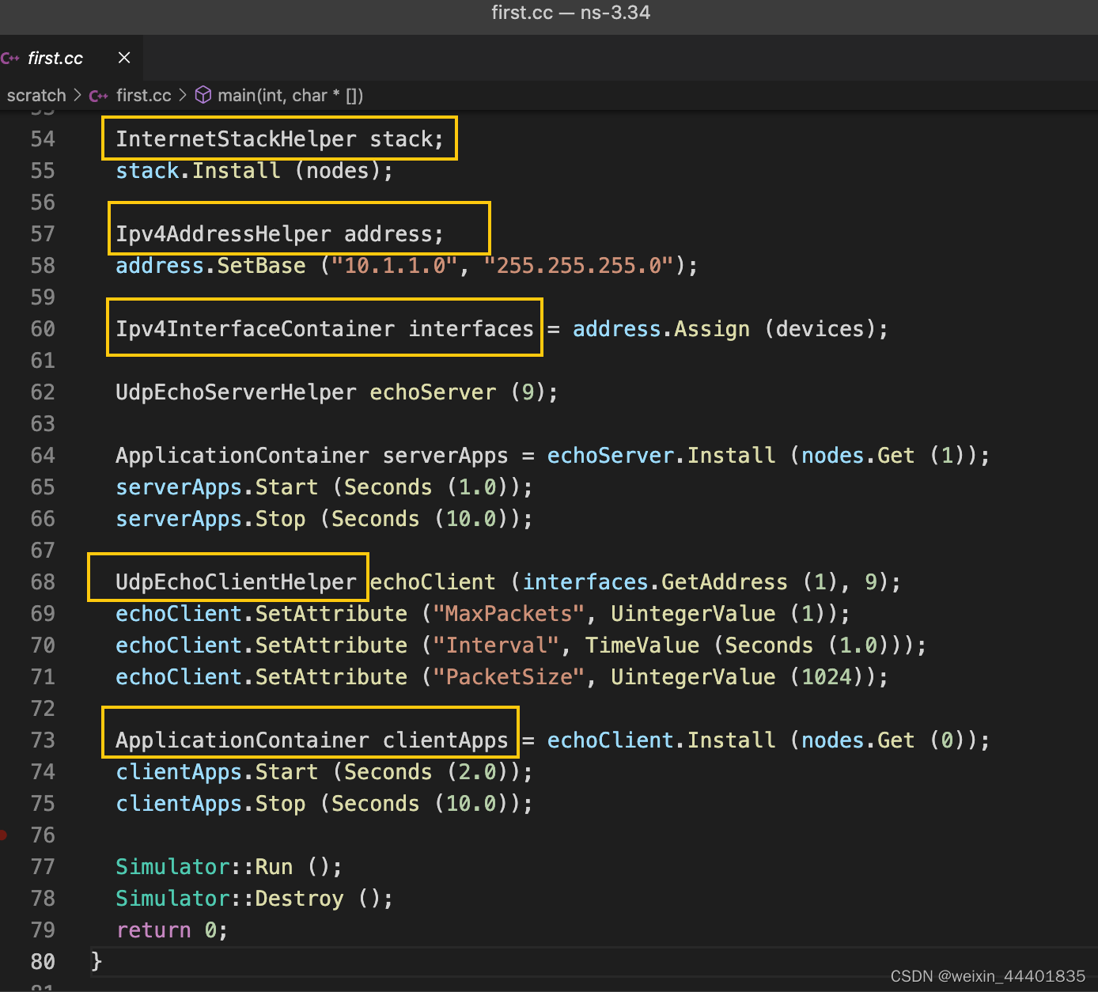The image size is (1098, 992).
Task: Click echoServer.Install on line 64
Action: pyautogui.click(x=661, y=456)
